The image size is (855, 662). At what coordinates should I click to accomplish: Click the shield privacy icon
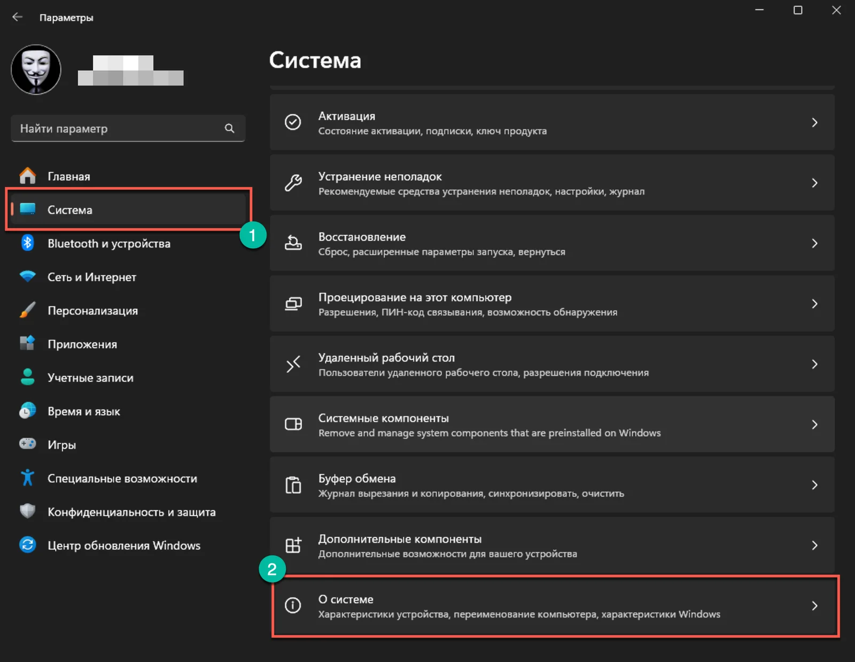click(x=27, y=511)
